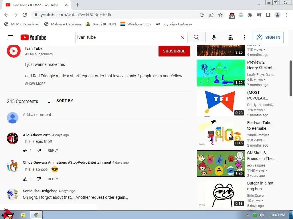Click the red 120 extension icon
This screenshot has height=219, width=293.
231,15
